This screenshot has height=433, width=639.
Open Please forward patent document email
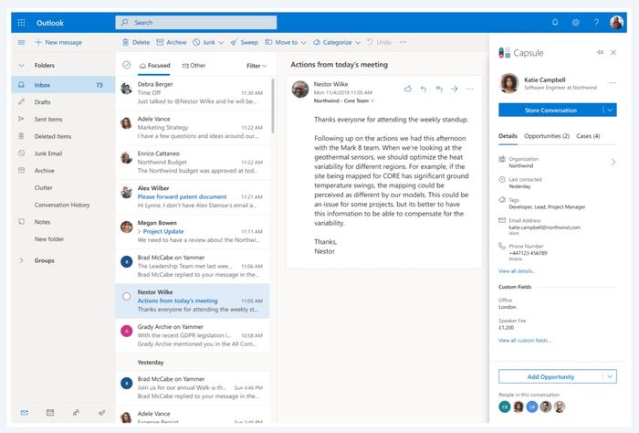193,196
